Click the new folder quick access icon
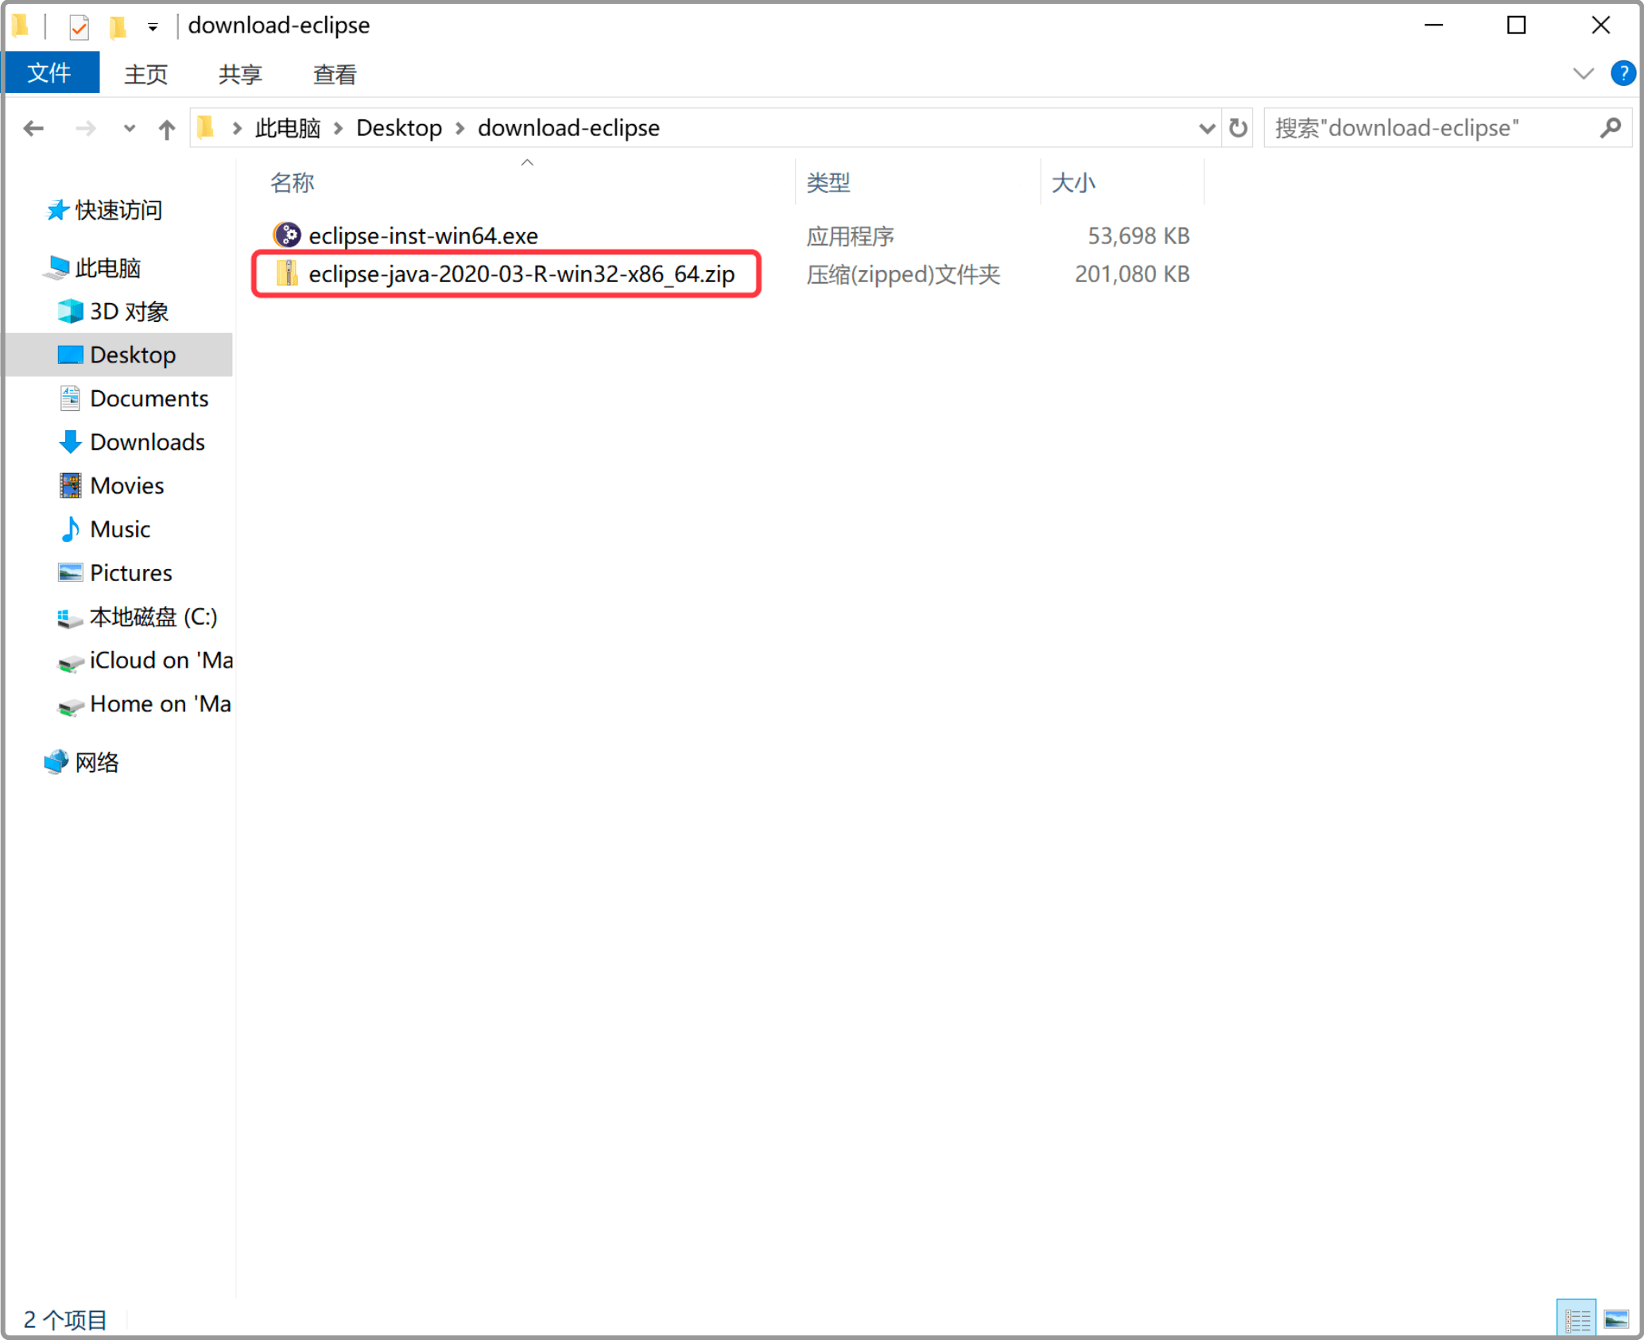The height and width of the screenshot is (1340, 1644). pos(118,27)
